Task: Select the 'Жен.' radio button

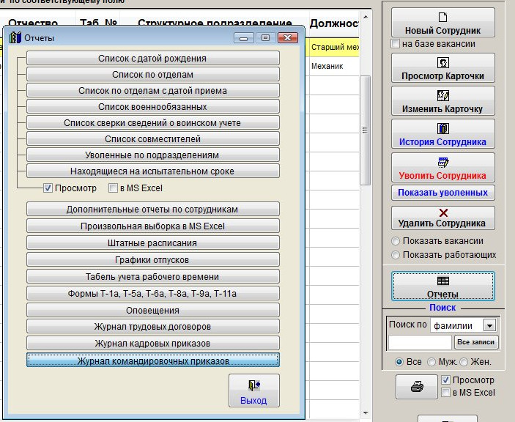Action: [x=464, y=362]
